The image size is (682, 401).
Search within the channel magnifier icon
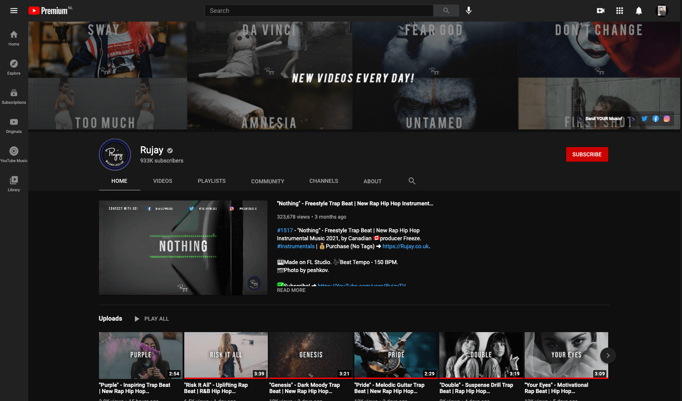point(412,181)
